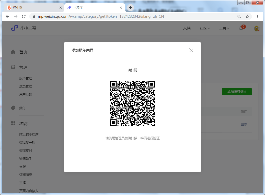Go forward in browser history

[16, 16]
